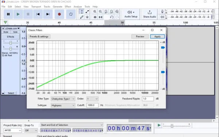Fit selection to width zoom icon

(x=106, y=12)
